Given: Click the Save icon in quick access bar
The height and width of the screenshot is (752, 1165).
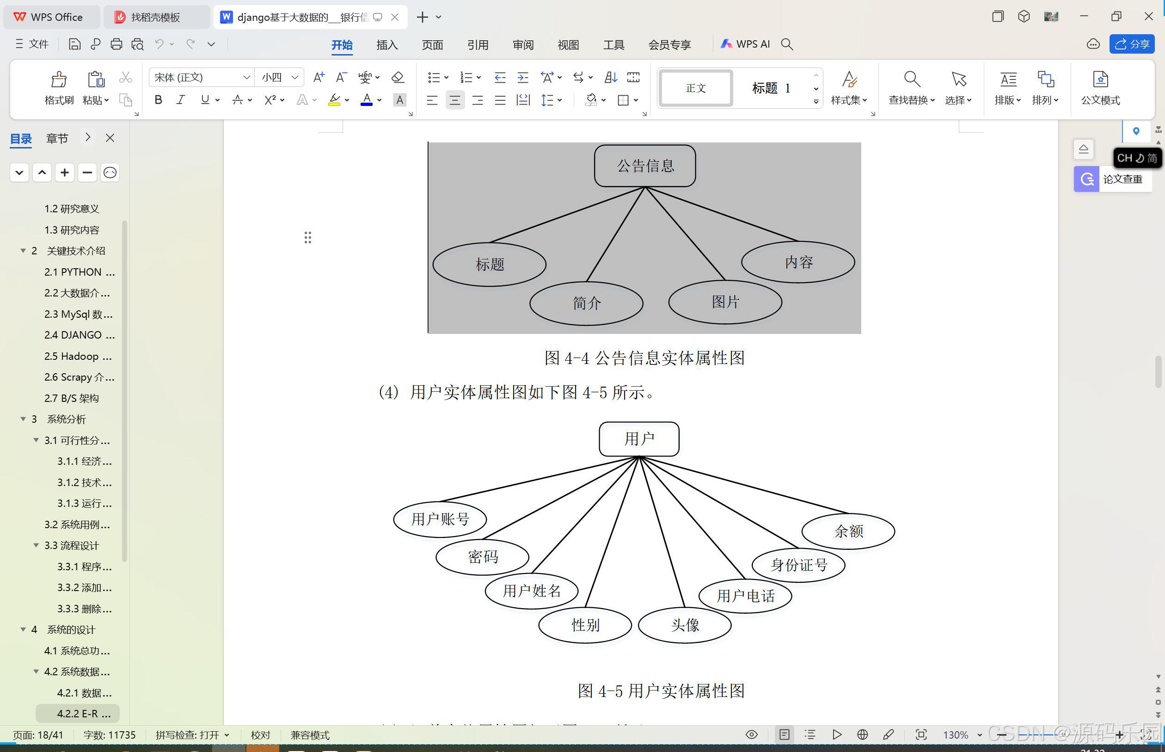Looking at the screenshot, I should (x=74, y=44).
